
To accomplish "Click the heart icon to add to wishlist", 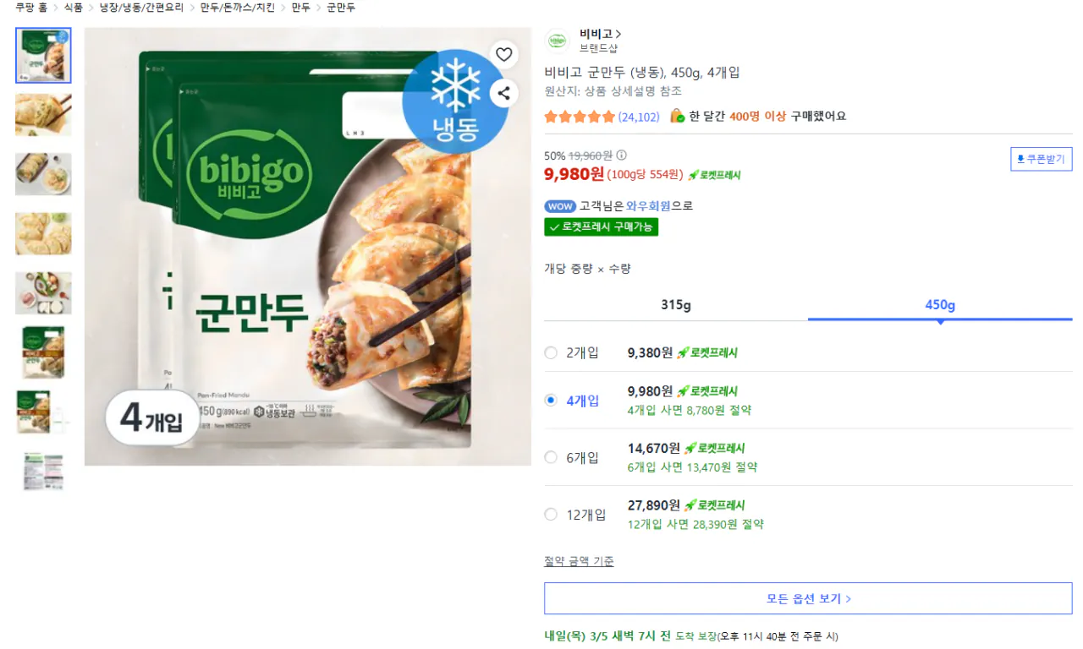I will [x=503, y=54].
